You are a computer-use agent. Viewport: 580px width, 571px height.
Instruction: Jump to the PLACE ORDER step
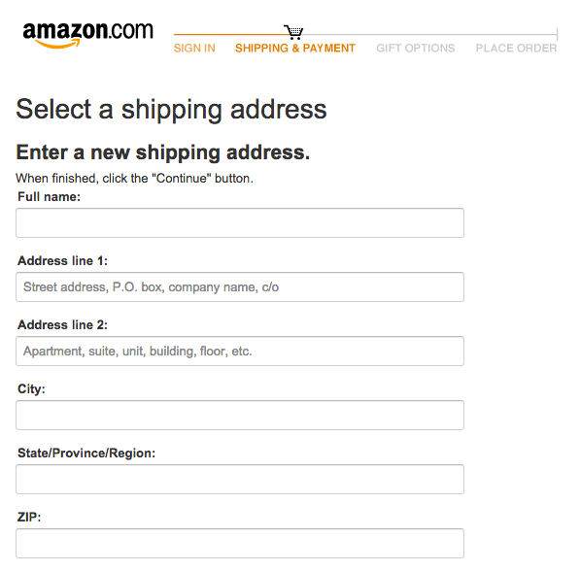point(516,49)
